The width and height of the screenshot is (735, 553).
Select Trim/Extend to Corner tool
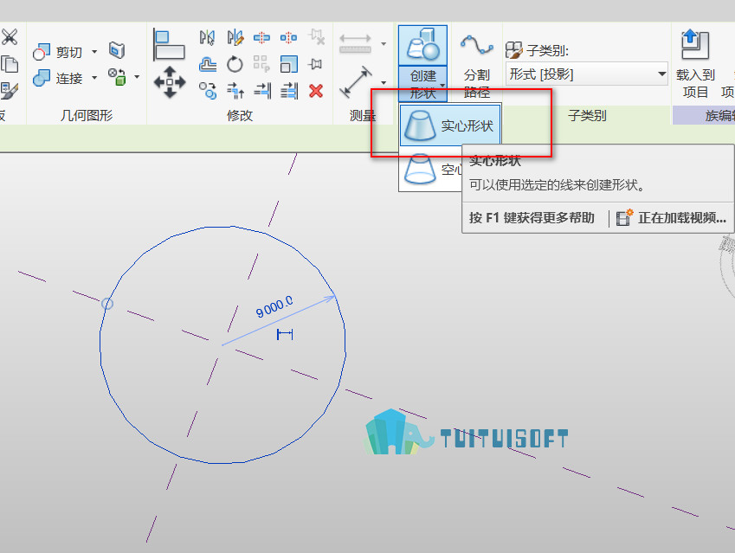235,91
